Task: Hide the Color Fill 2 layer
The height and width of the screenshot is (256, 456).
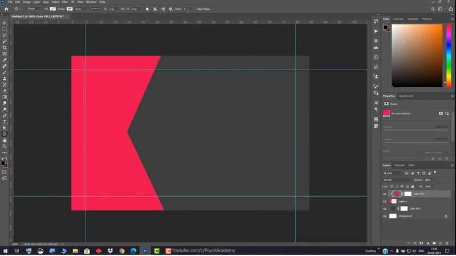Action: tap(385, 194)
